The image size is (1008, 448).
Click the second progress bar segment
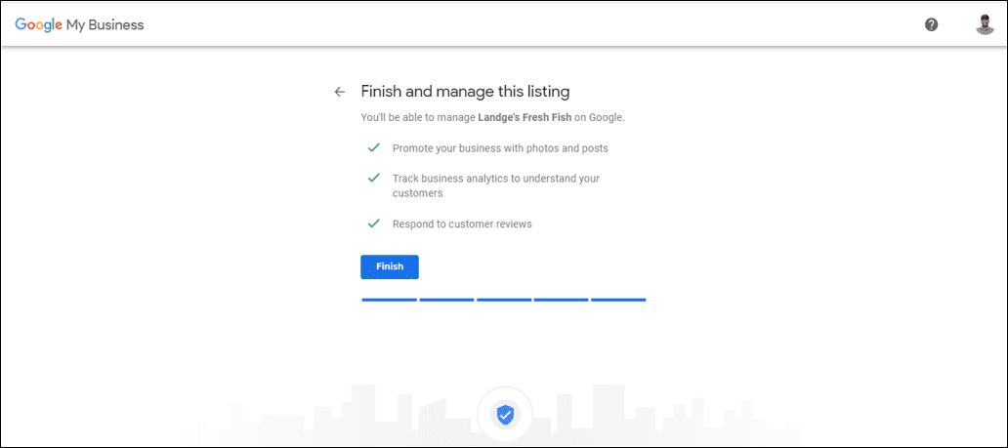[x=446, y=300]
